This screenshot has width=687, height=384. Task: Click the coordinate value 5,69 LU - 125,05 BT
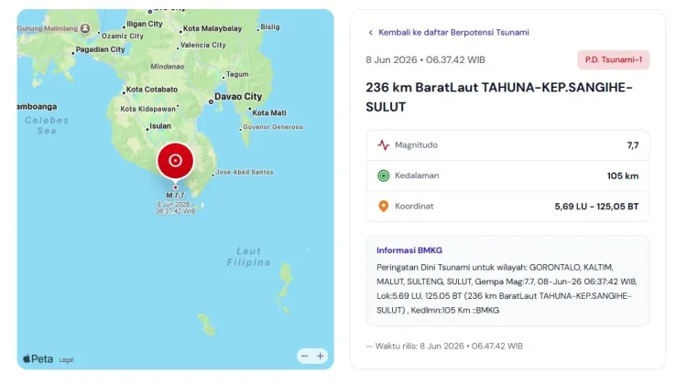point(596,207)
